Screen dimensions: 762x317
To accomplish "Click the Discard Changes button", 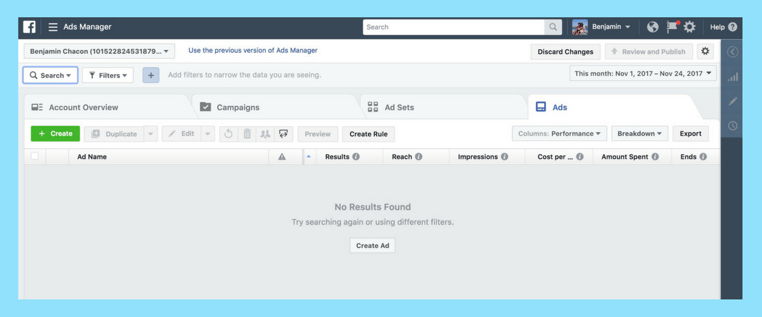I will (565, 52).
